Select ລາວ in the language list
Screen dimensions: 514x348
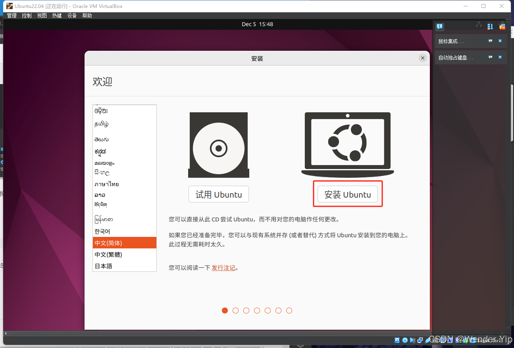(x=125, y=195)
